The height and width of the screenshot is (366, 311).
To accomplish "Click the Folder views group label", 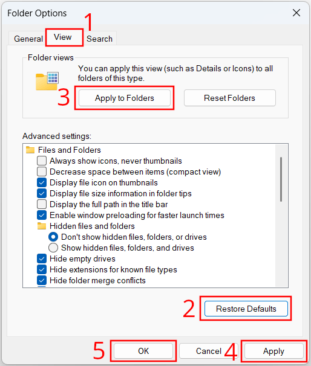I will tap(50, 57).
